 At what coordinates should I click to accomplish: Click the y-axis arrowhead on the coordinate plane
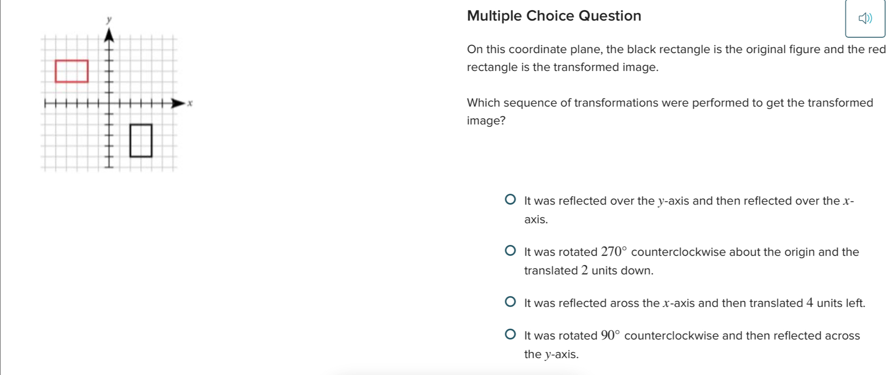click(109, 35)
